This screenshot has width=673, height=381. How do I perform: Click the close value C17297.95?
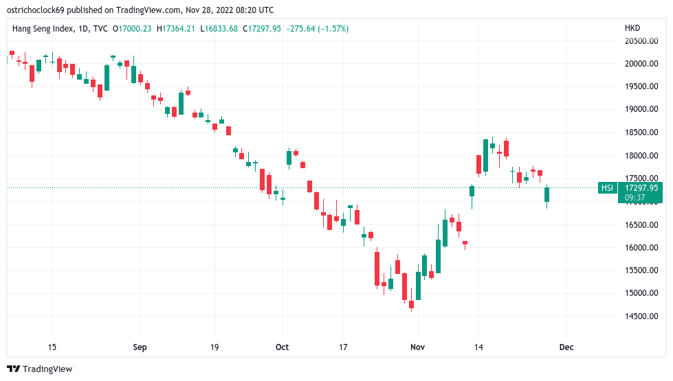pos(261,29)
